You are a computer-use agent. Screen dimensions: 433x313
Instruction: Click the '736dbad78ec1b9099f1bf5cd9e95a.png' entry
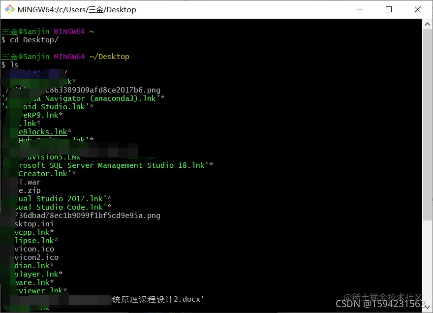(x=88, y=216)
